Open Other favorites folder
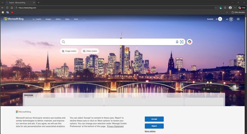The height and width of the screenshot is (134, 247). click(x=238, y=12)
